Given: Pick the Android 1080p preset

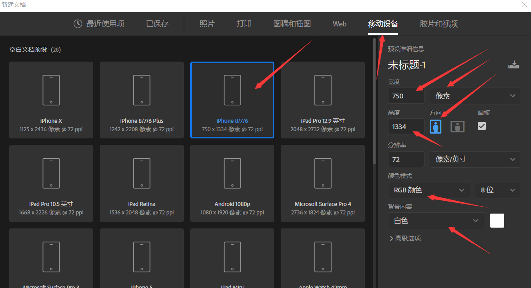Looking at the screenshot, I should (232, 183).
